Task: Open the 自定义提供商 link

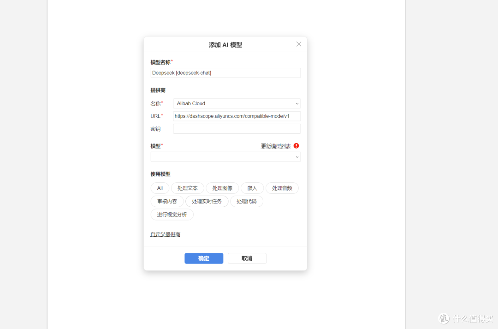Action: 165,234
